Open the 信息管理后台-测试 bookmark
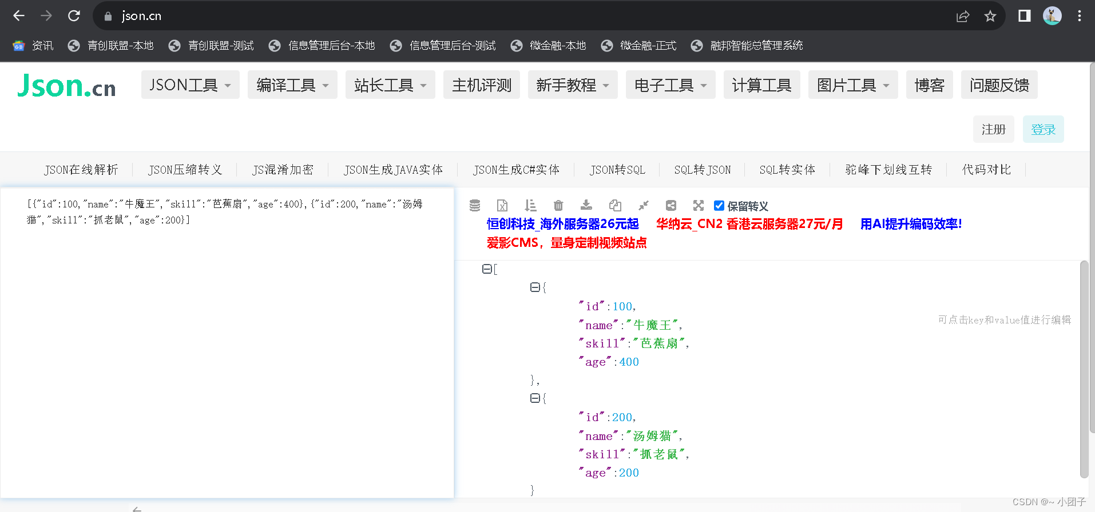The image size is (1095, 512). (443, 46)
